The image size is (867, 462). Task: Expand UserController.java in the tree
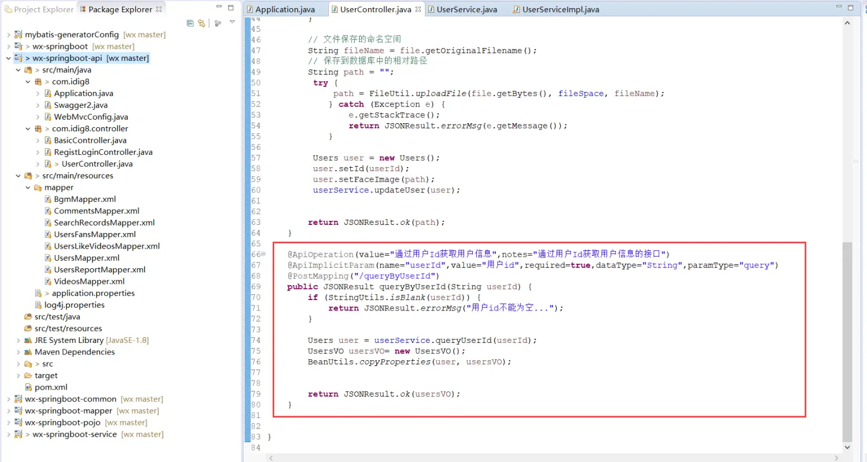click(38, 164)
